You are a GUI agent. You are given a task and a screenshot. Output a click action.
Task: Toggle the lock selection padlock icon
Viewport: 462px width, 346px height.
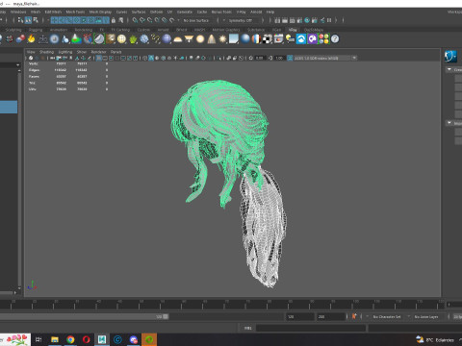click(x=114, y=20)
